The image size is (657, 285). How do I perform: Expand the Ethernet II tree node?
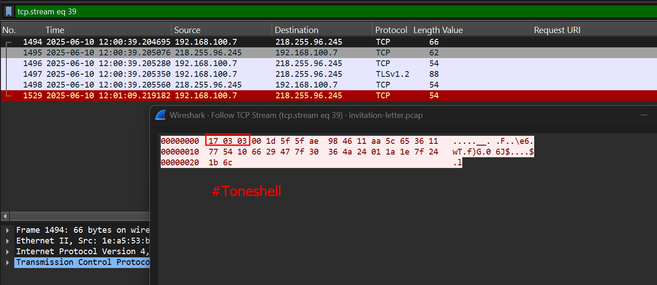pos(7,241)
